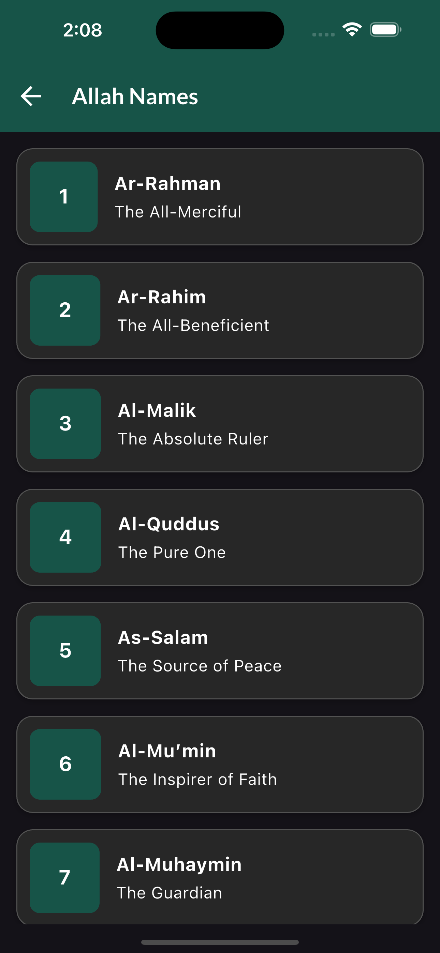The height and width of the screenshot is (953, 440).
Task: Click the number 5 badge
Action: coord(65,651)
